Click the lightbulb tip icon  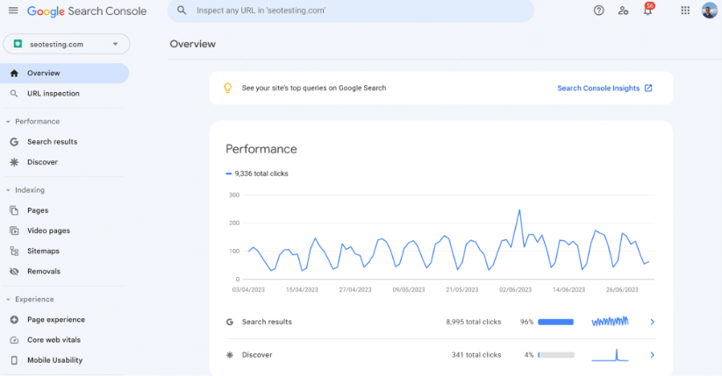coord(227,88)
